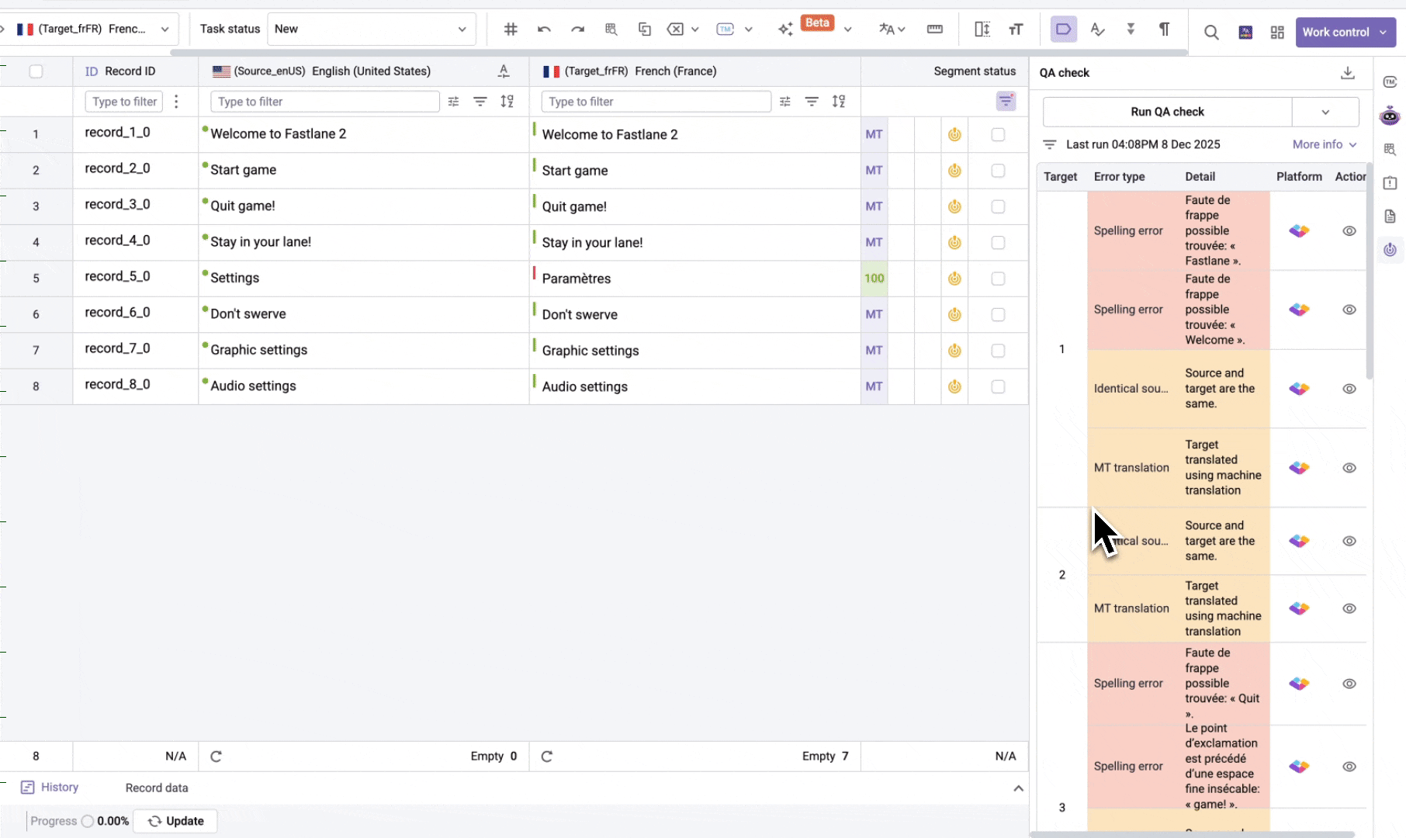Click the hashtag icon in the toolbar
This screenshot has height=838, width=1406.
click(x=511, y=29)
